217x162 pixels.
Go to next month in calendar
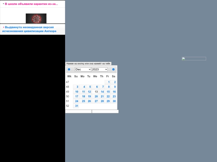113,69
